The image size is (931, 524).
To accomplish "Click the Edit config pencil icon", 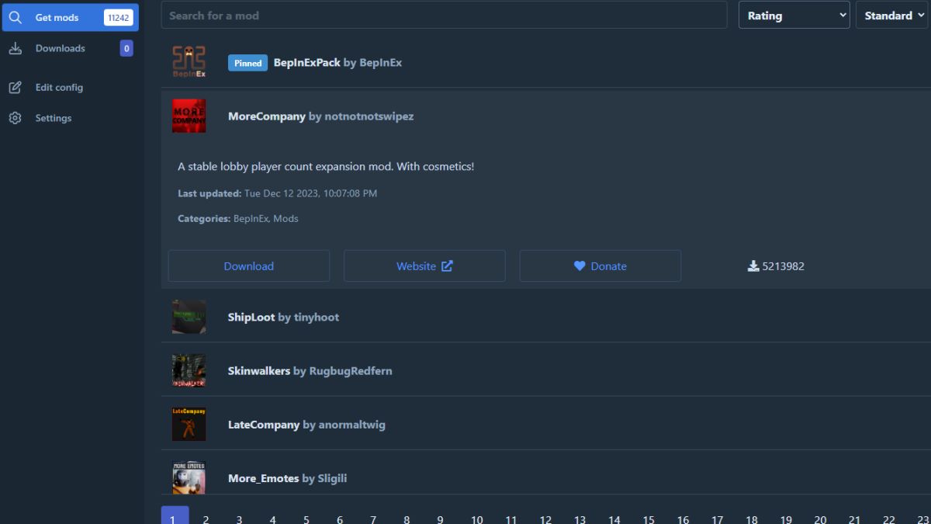I will point(15,87).
